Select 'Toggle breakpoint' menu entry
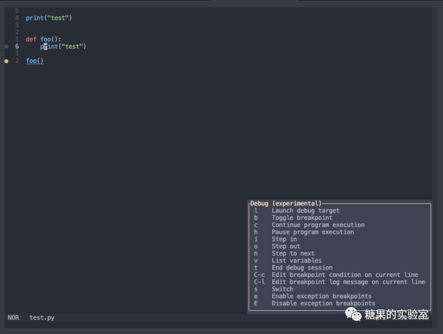 point(340,218)
